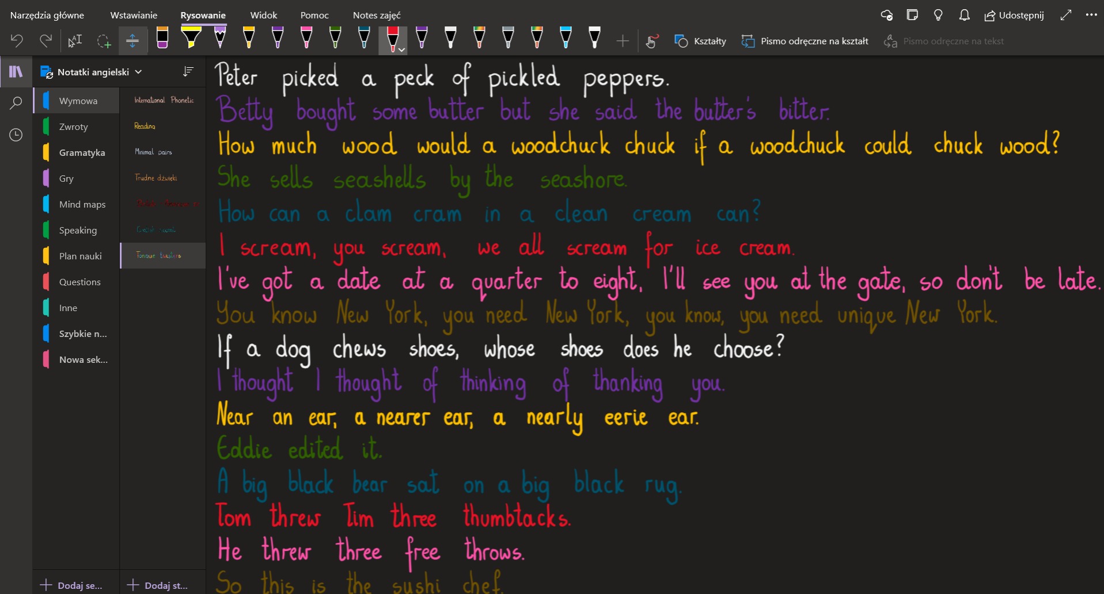1104x594 pixels.
Task: Click Dodaj sekcję at bottom
Action: pos(71,585)
